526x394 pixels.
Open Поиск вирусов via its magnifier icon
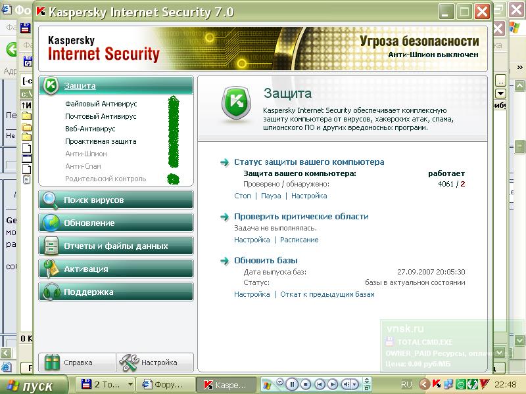tap(50, 200)
